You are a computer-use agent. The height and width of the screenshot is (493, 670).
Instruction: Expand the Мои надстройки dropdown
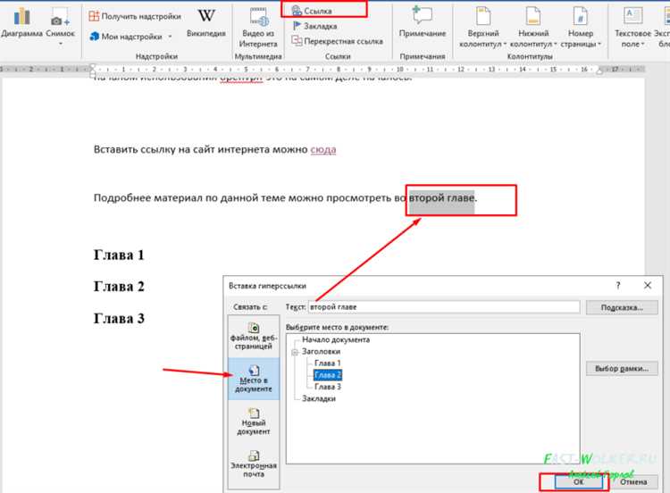(130, 37)
